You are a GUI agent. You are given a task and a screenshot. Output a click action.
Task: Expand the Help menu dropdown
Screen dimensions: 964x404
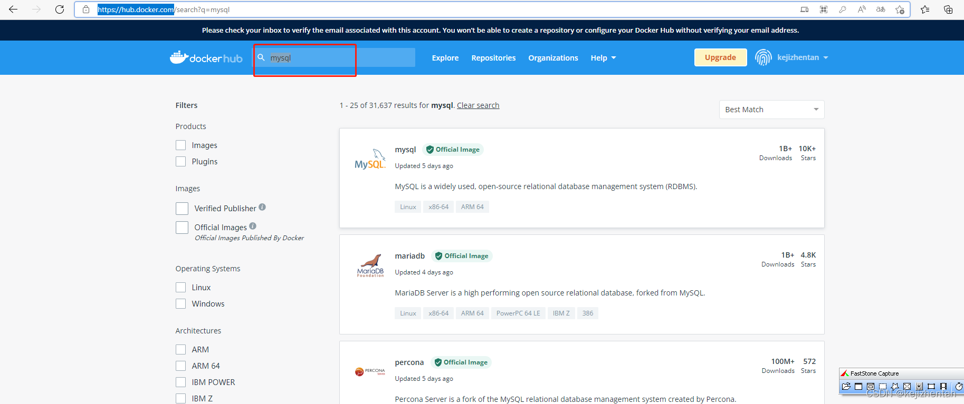(x=603, y=58)
